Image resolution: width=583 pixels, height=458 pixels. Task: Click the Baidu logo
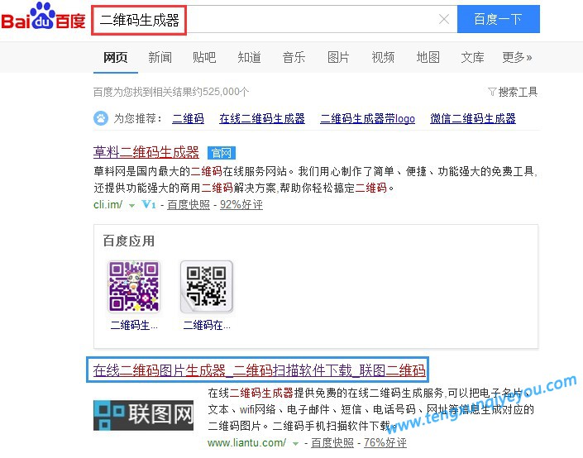[43, 17]
